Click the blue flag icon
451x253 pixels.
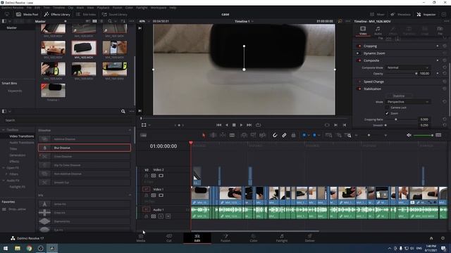pos(304,135)
